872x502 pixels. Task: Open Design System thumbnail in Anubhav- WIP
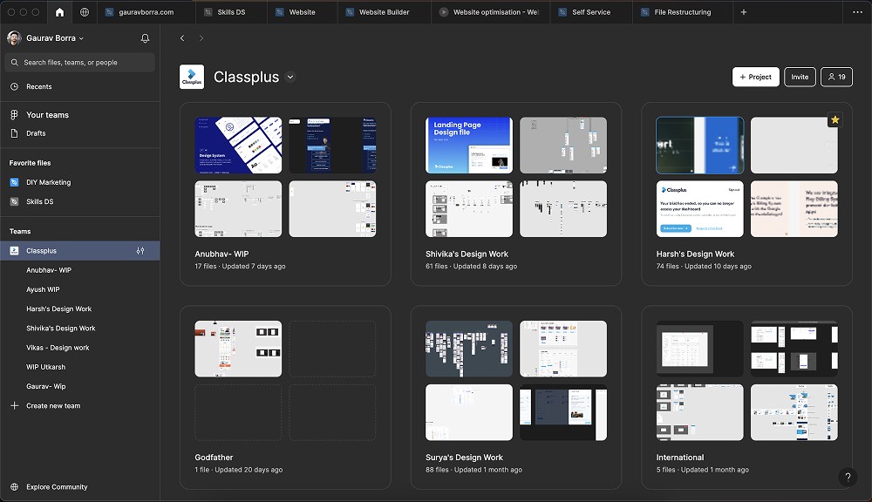click(x=238, y=145)
